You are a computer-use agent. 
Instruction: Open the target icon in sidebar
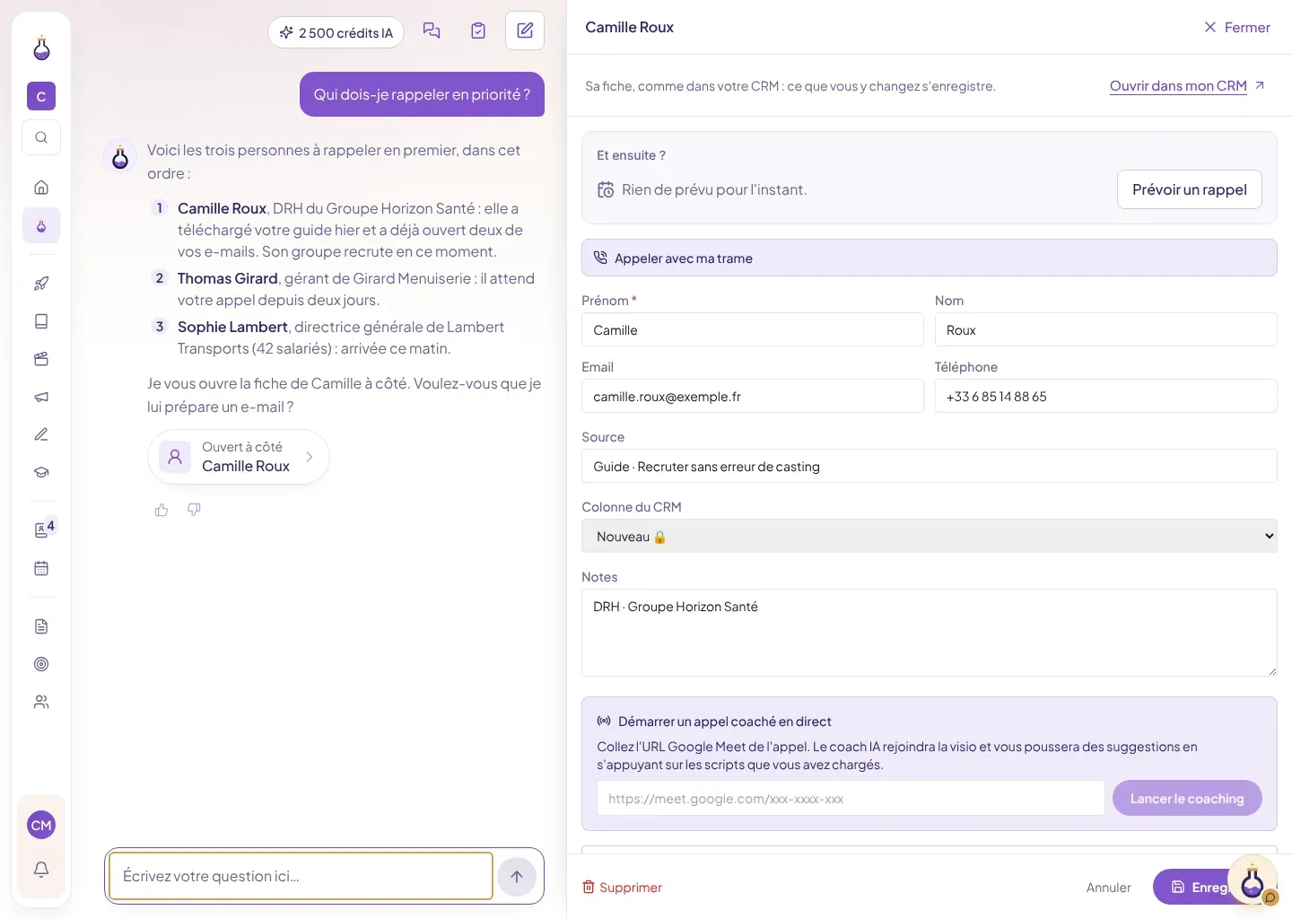(41, 664)
